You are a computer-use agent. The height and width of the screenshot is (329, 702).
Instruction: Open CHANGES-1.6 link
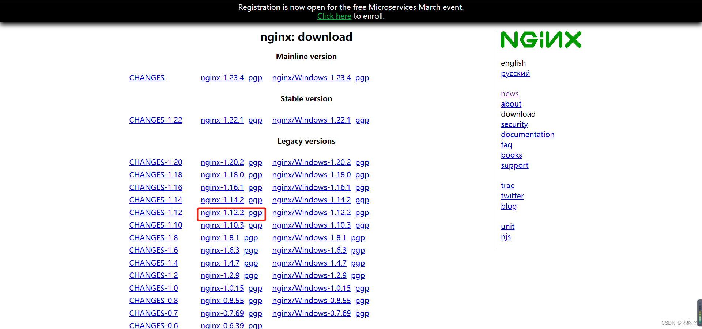coord(153,250)
